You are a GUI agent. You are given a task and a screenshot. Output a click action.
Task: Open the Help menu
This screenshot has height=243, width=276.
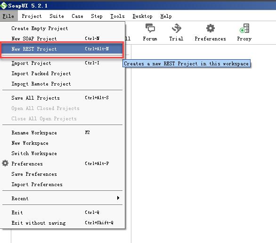click(x=166, y=16)
